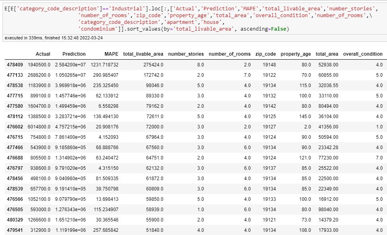Click livable area value 275424.0
The height and width of the screenshot is (235, 387).
coord(153,65)
